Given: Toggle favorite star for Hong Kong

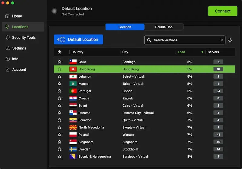Looking at the screenshot, I should click(60, 69).
